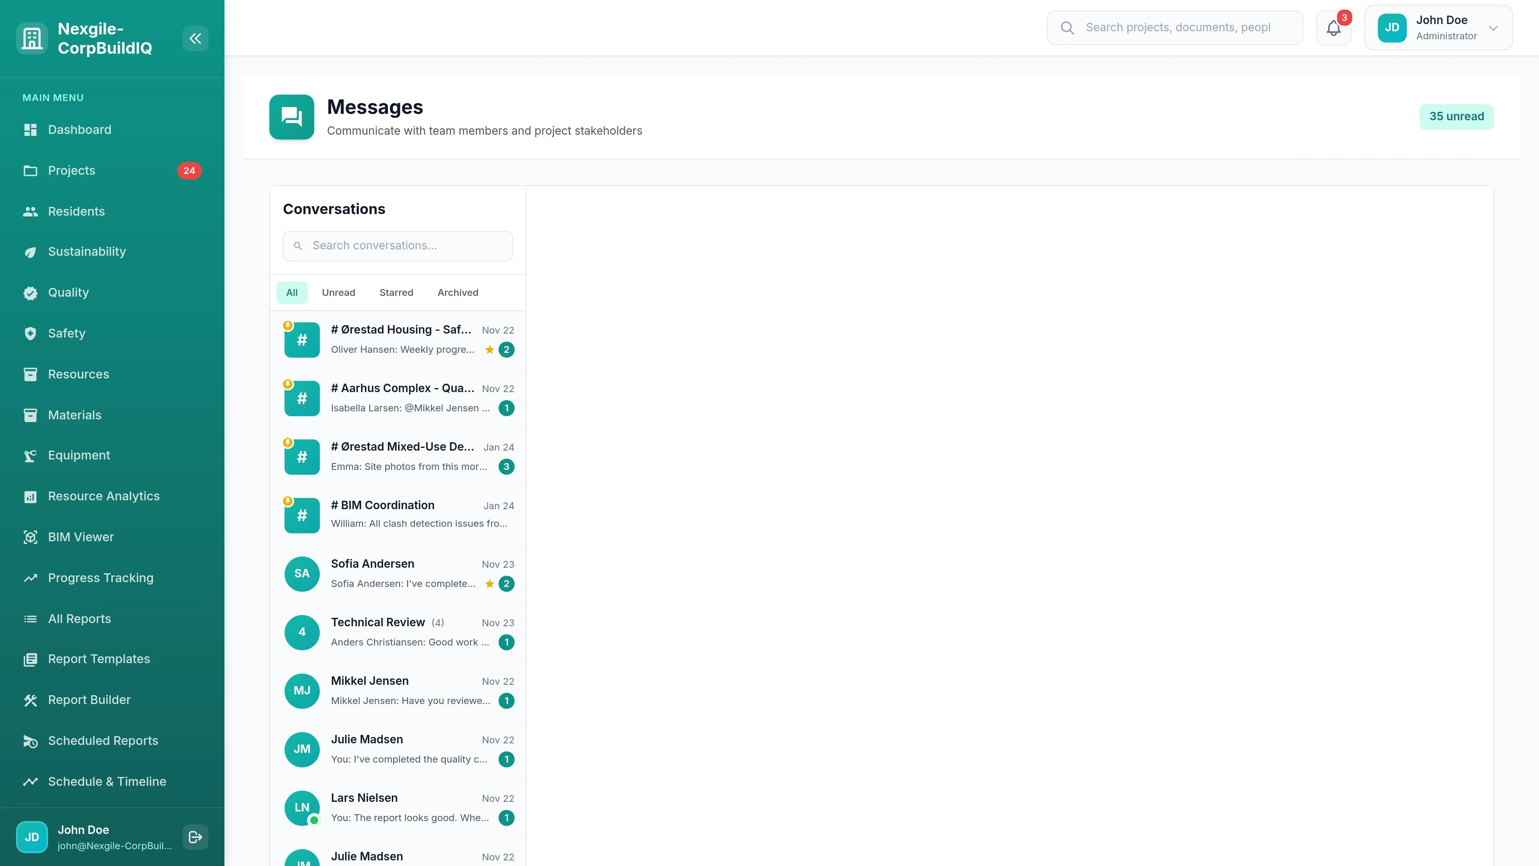Unstar the Ørestad Housing channel
This screenshot has width=1539, height=866.
click(x=489, y=350)
